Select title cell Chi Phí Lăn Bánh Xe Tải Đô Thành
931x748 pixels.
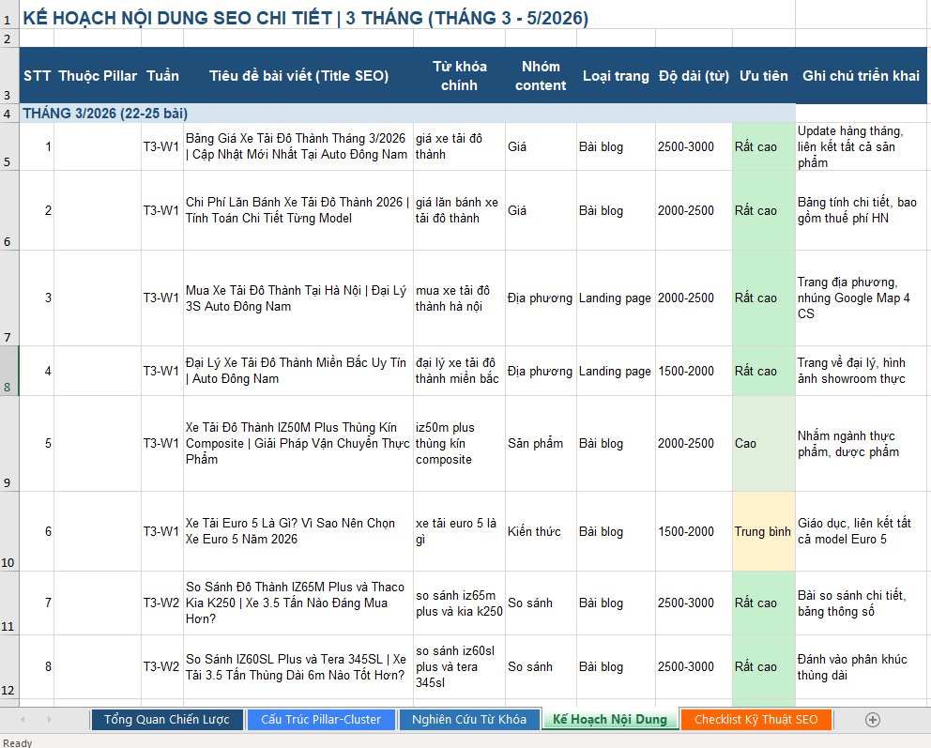point(298,210)
